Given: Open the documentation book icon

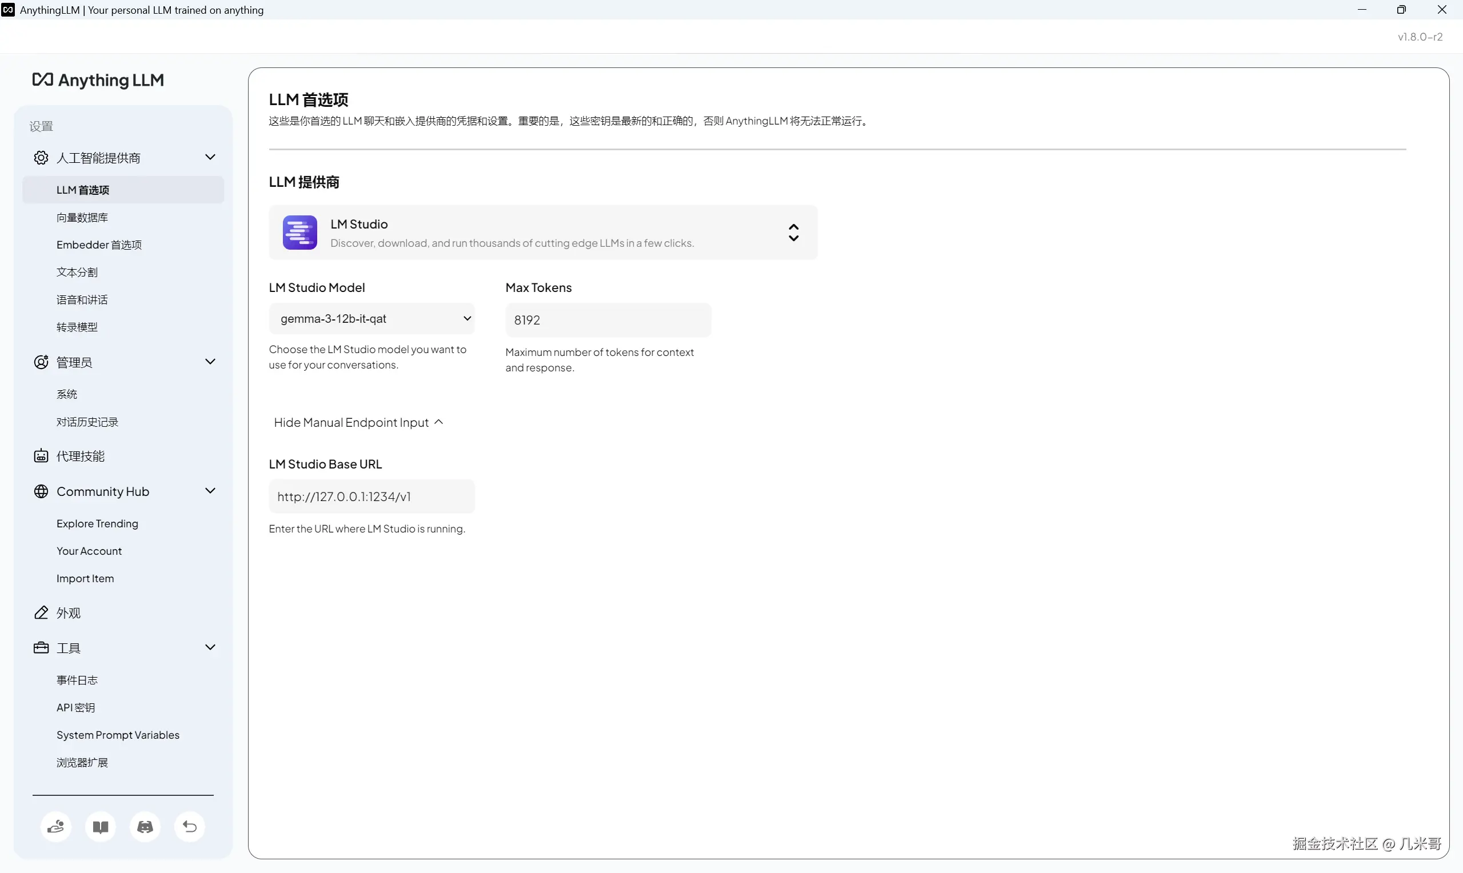Looking at the screenshot, I should 100,827.
